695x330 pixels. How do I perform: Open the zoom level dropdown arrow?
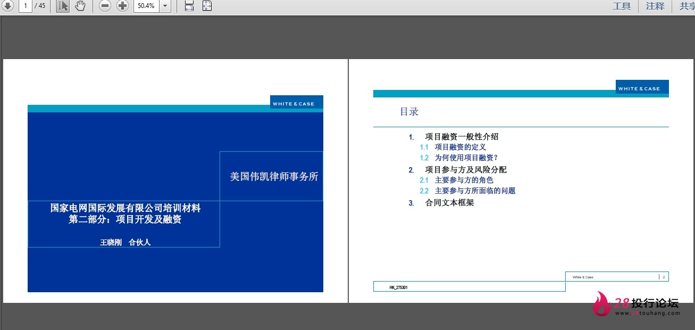(x=165, y=6)
